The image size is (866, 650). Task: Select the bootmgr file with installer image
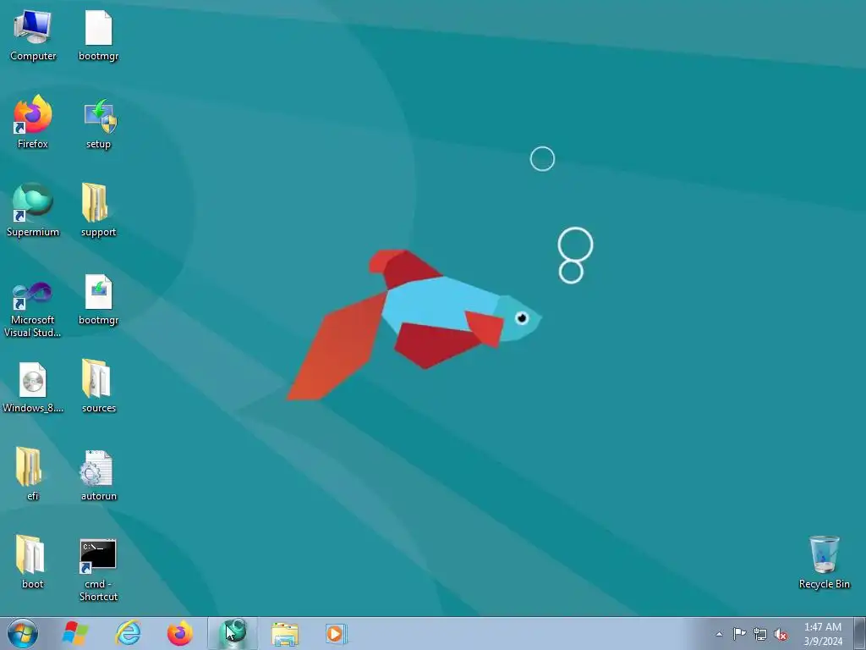coord(98,300)
